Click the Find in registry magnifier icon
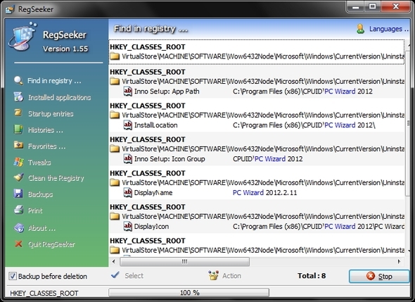The height and width of the screenshot is (302, 415). coord(18,80)
